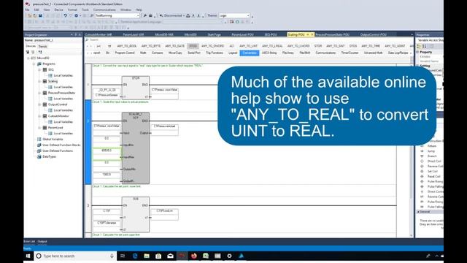The image size is (467, 263).
Task: Select the Scaling program icon in the tree
Action: coord(45,81)
